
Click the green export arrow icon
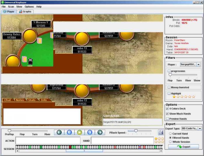(x=180, y=147)
